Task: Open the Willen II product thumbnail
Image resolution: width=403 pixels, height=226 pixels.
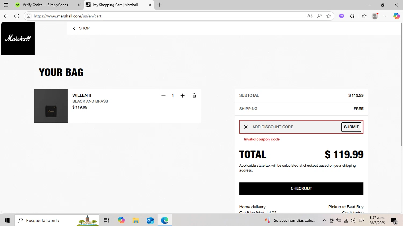Action: pyautogui.click(x=51, y=106)
